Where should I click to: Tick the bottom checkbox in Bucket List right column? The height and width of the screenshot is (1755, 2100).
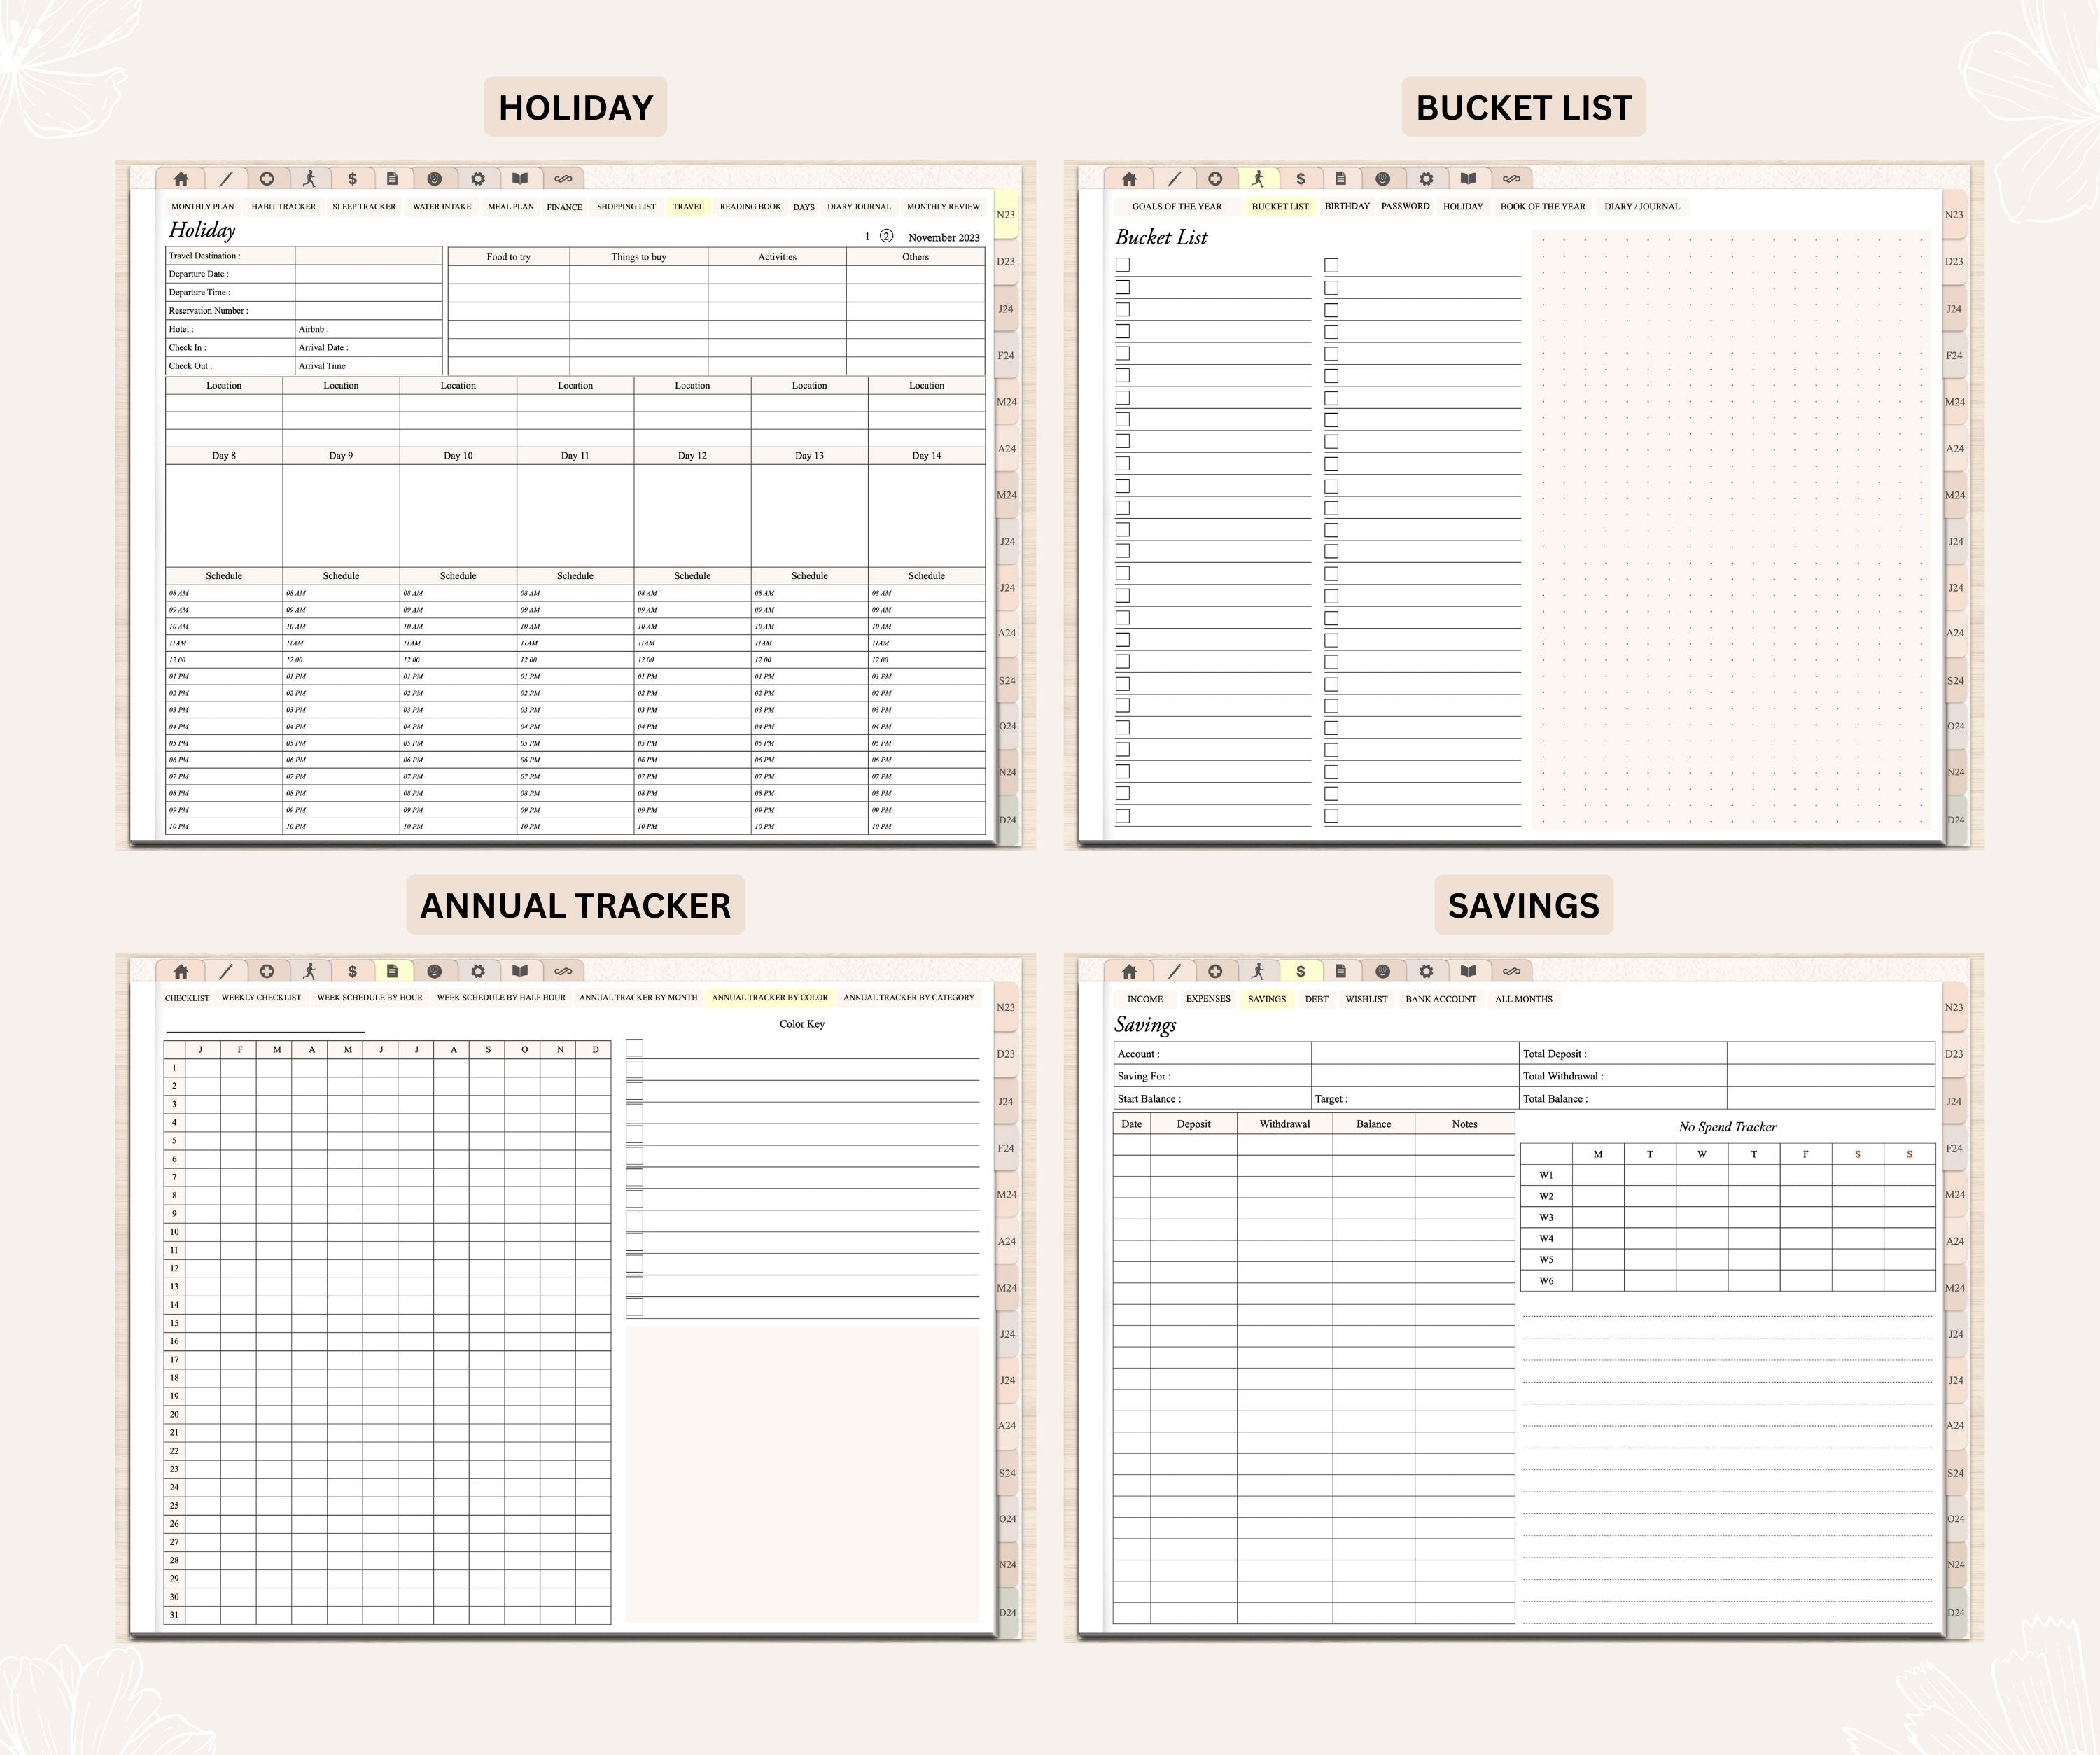click(x=1331, y=816)
